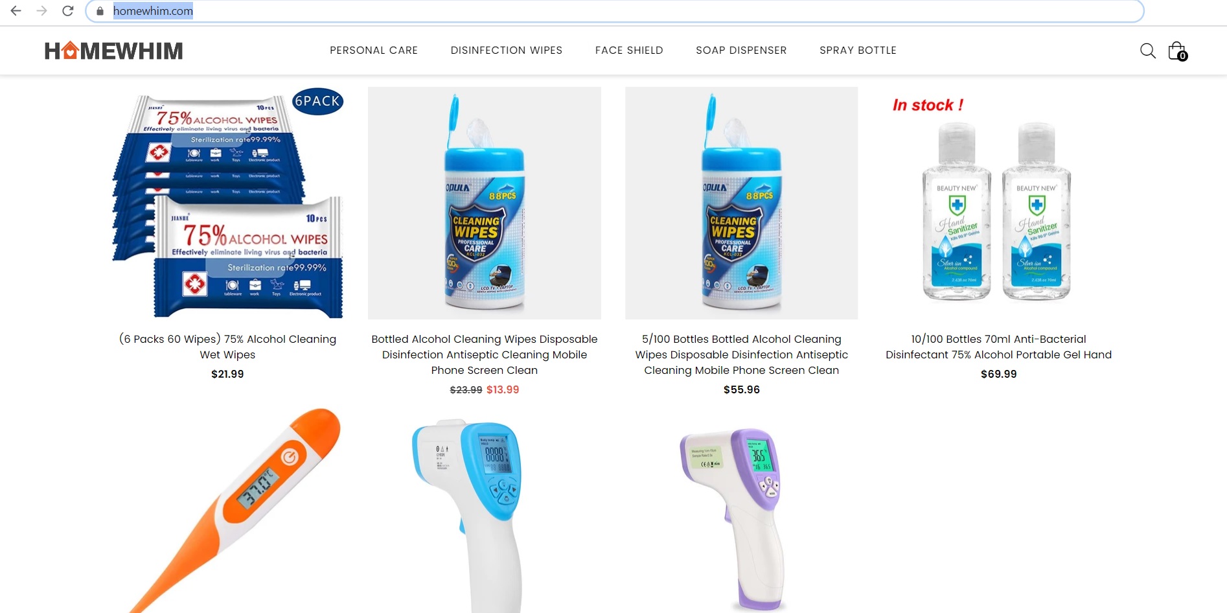Open the shopping cart bag icon
Image resolution: width=1227 pixels, height=613 pixels.
[1177, 51]
